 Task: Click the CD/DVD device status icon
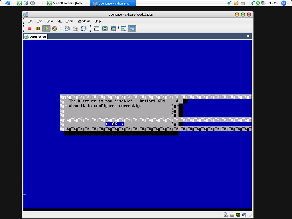coord(226,214)
